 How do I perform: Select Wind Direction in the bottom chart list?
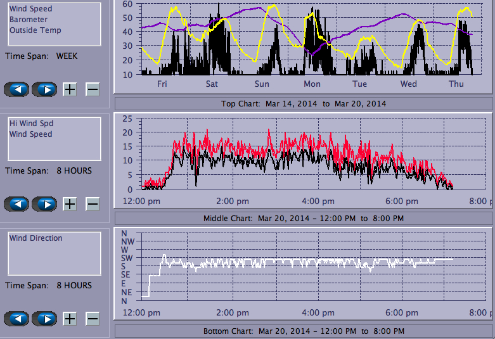pos(35,238)
